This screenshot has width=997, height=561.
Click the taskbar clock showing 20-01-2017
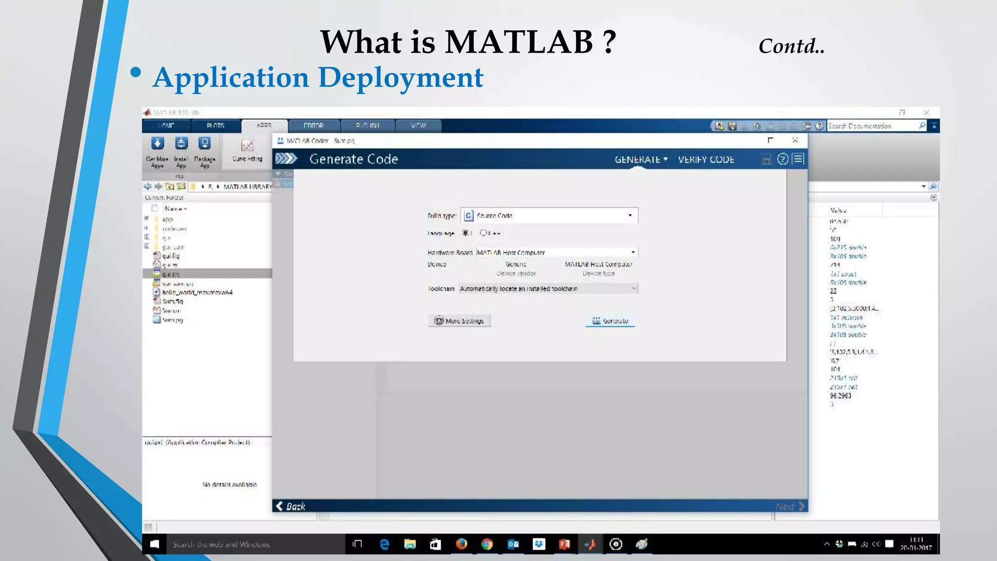click(x=916, y=544)
